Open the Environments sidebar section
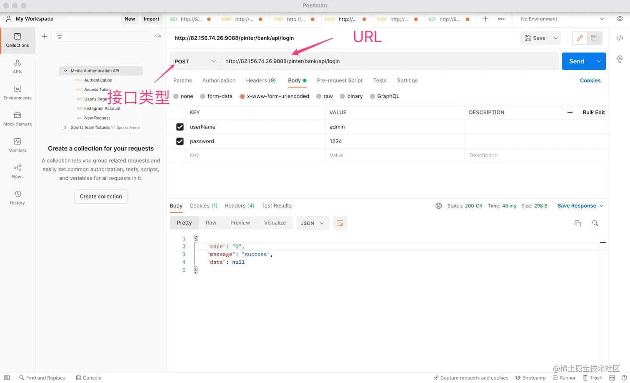Viewport: 630px width, 383px height. point(17,93)
